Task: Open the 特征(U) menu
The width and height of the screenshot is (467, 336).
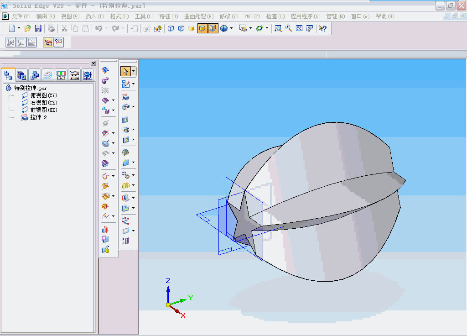Action: coord(168,16)
